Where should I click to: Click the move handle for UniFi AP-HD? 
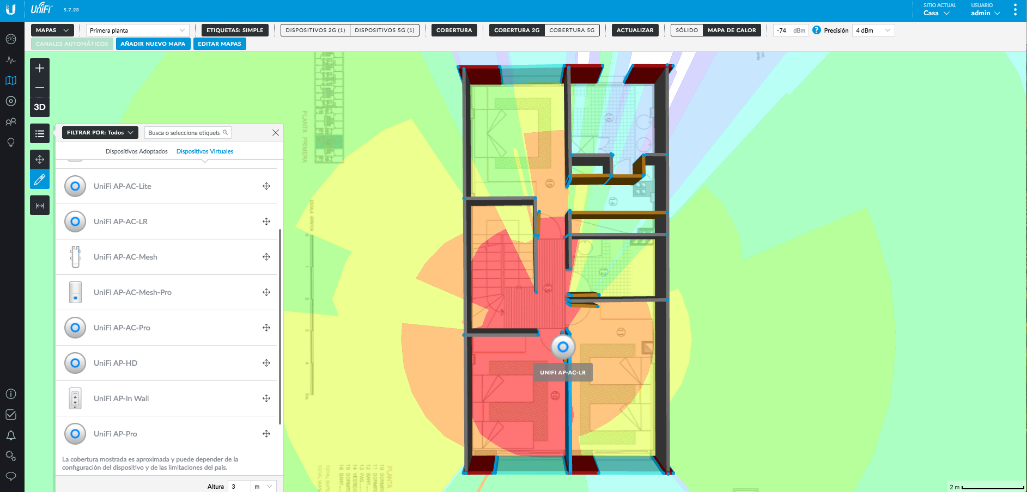click(266, 363)
